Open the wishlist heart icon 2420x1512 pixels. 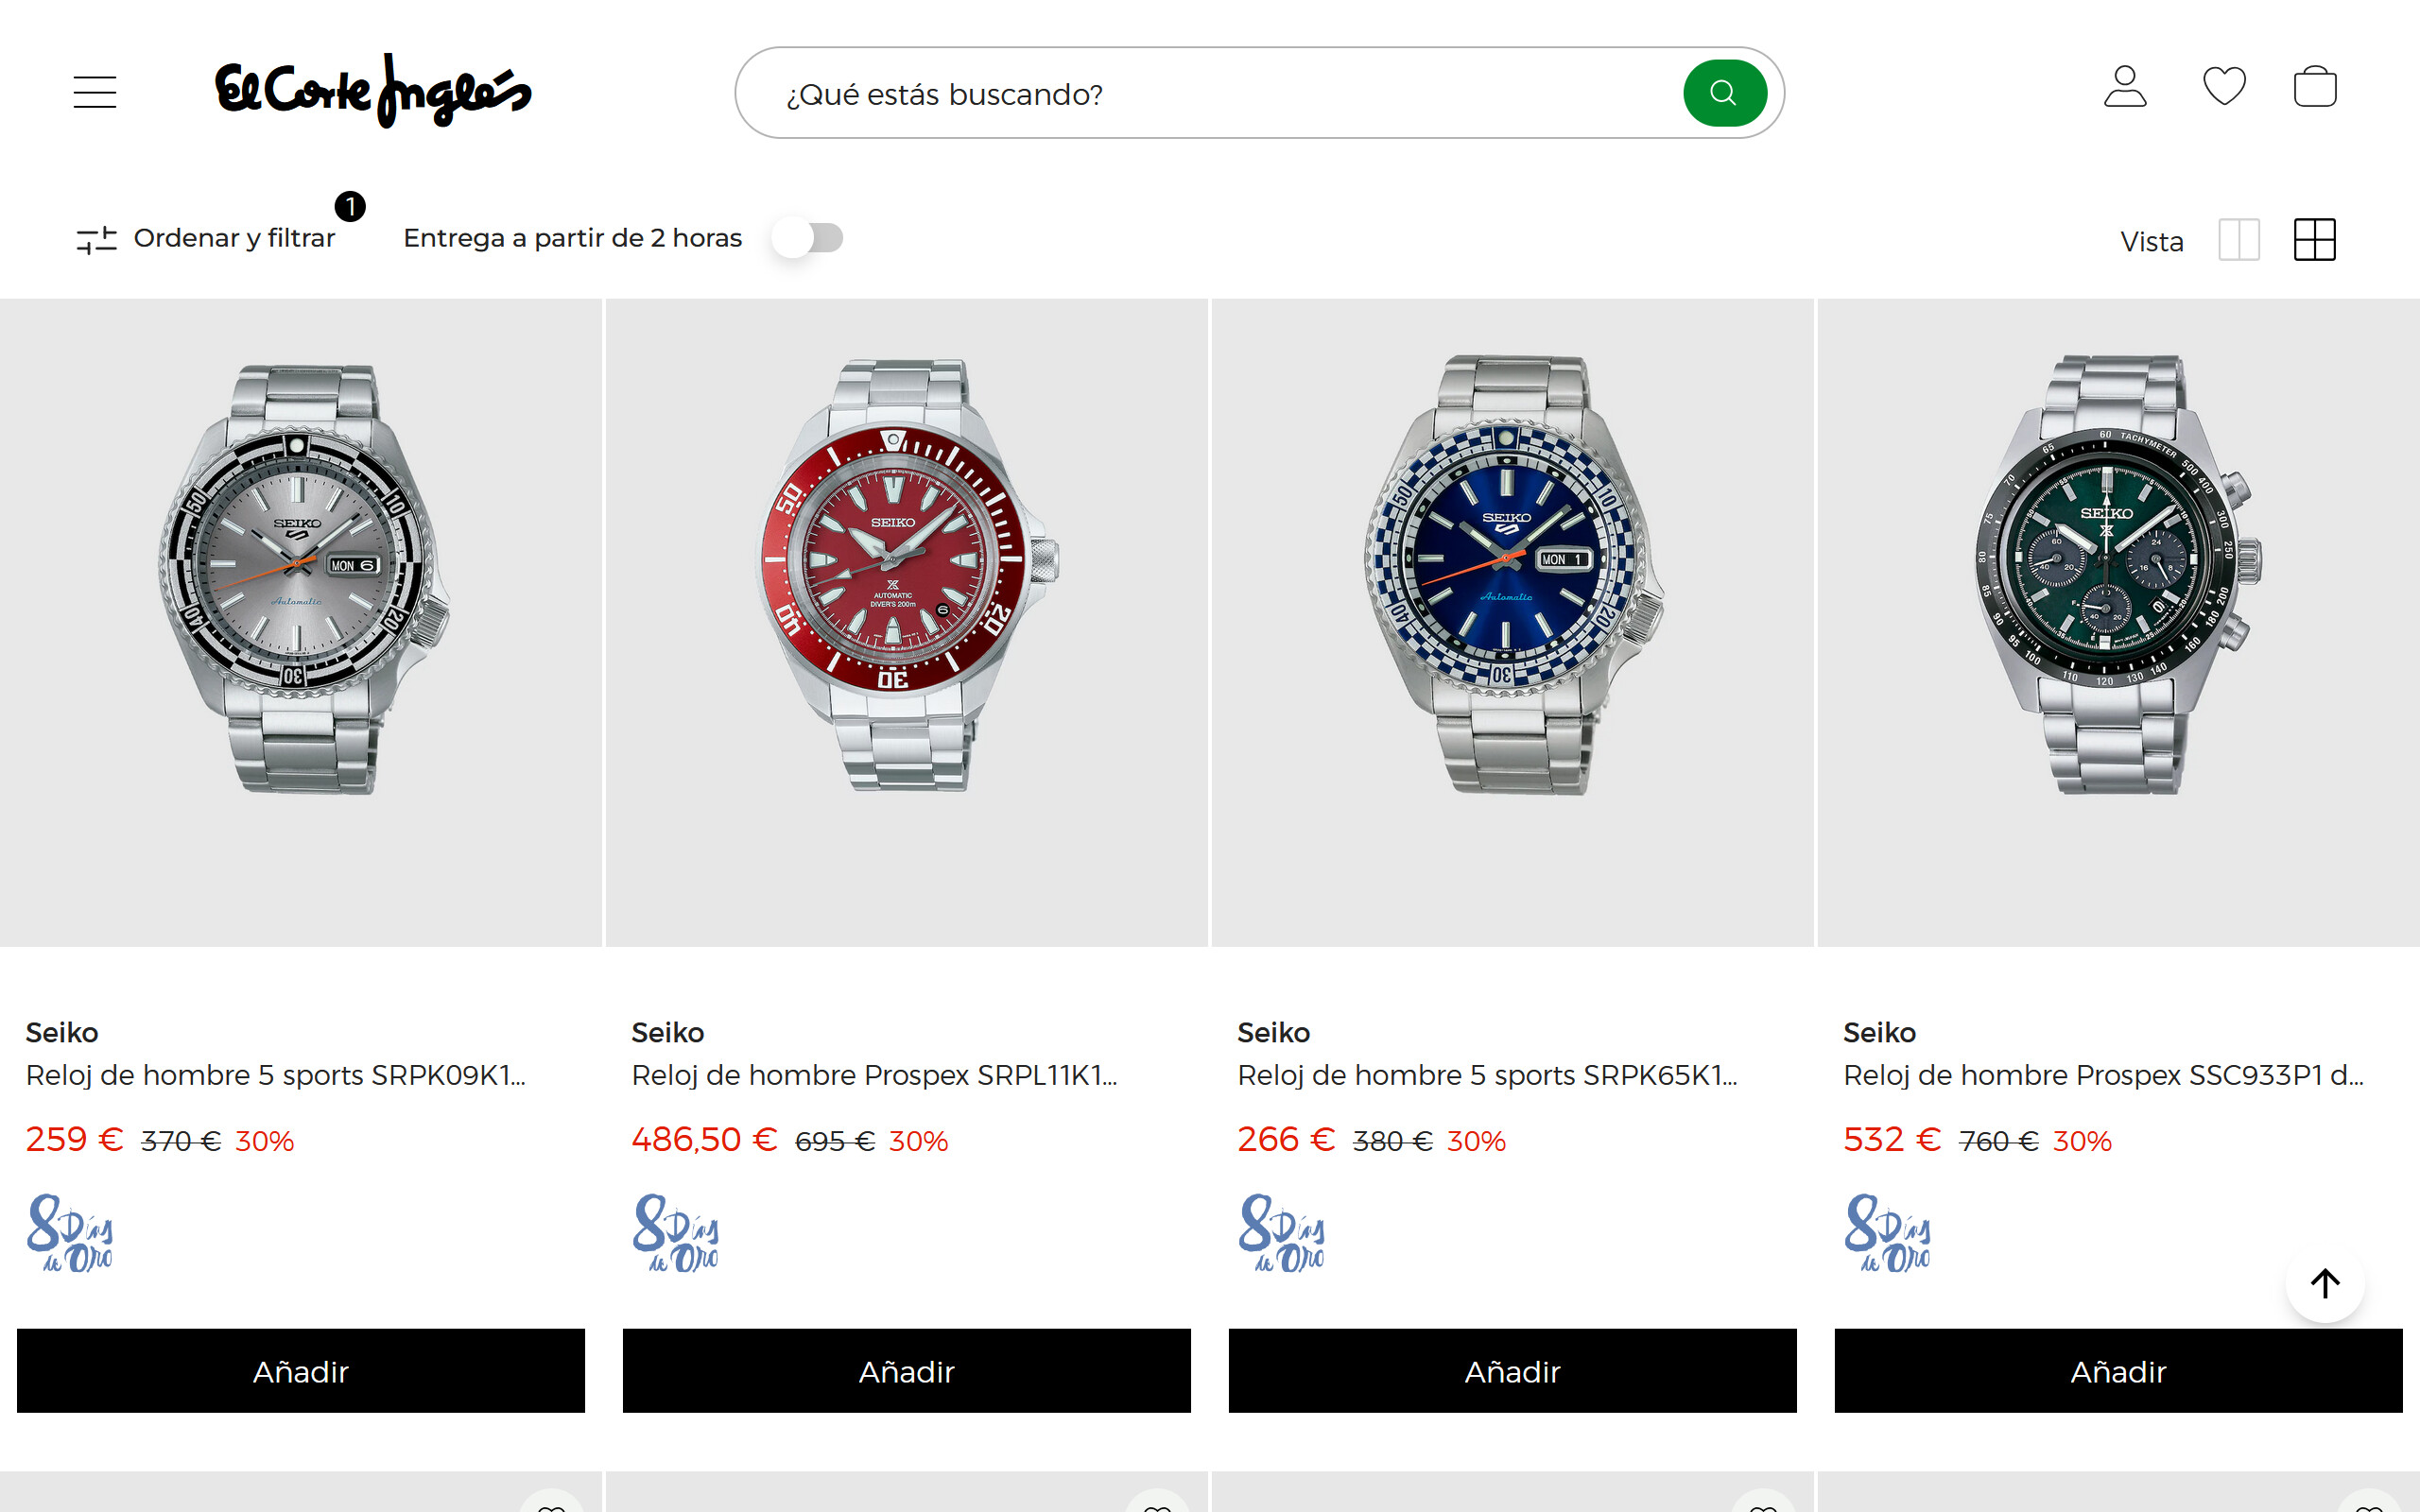2224,87
